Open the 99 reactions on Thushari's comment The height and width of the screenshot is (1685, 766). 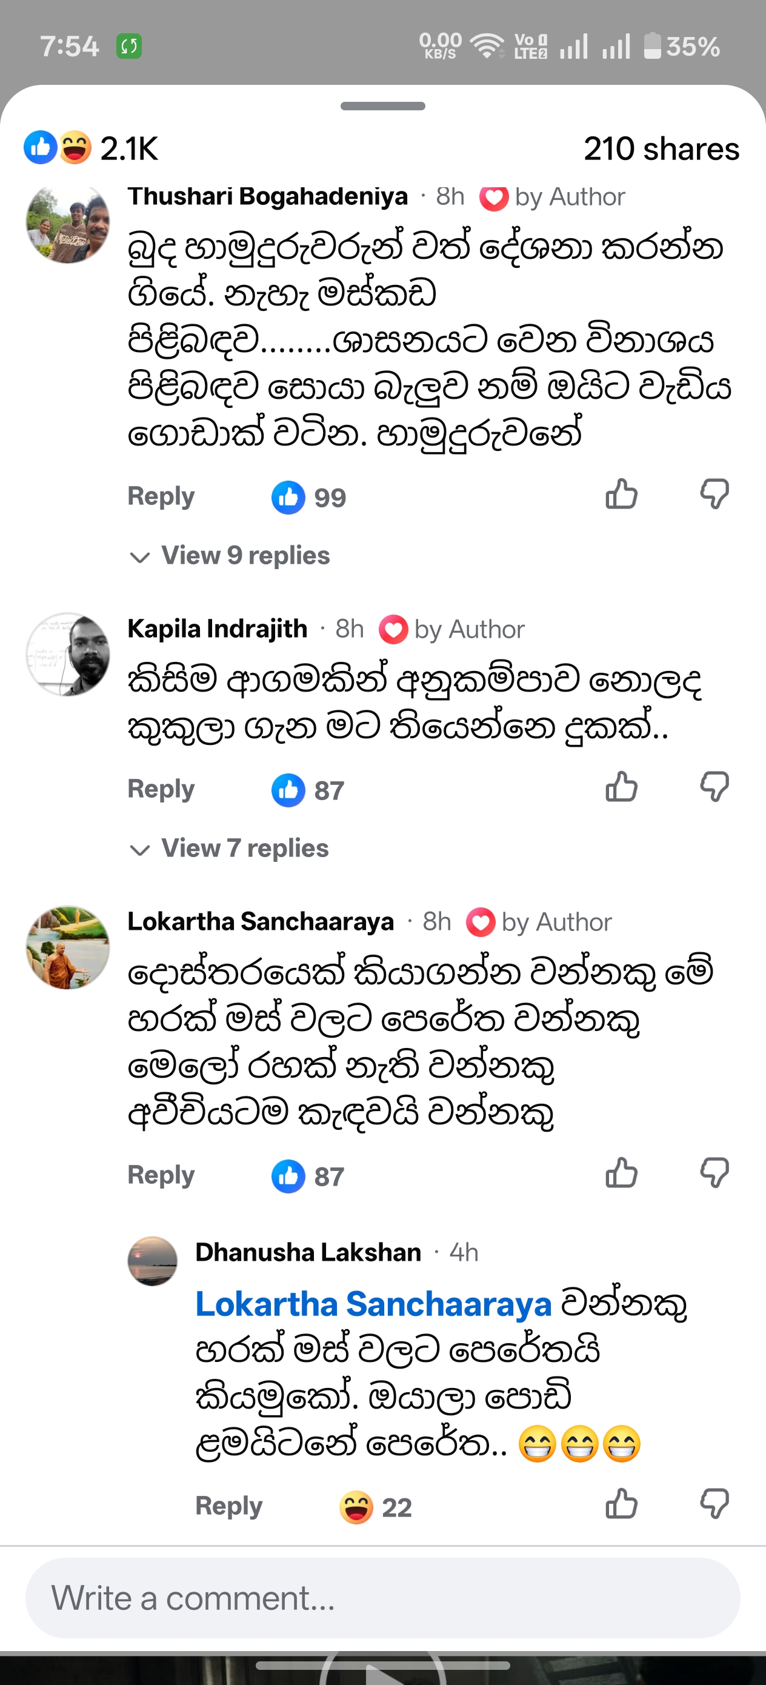click(x=308, y=498)
